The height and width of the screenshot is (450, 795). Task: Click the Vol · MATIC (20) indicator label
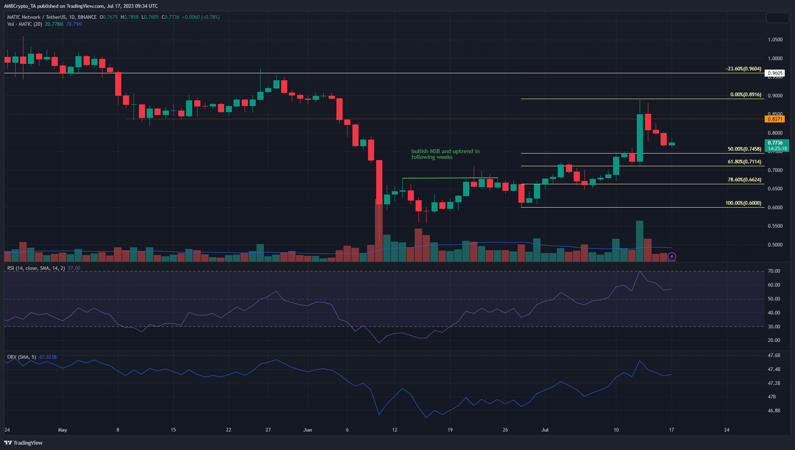point(25,24)
